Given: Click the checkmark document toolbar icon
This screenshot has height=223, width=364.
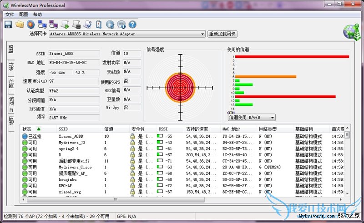Looking at the screenshot, I should [87, 25].
